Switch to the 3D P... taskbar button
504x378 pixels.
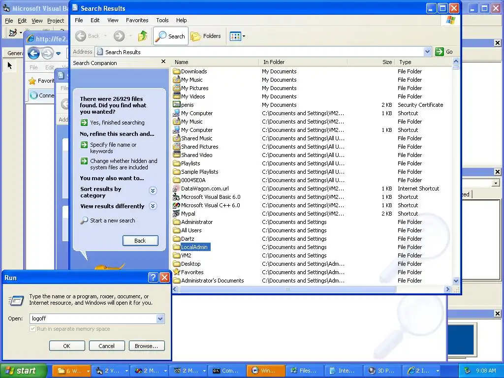click(x=382, y=371)
